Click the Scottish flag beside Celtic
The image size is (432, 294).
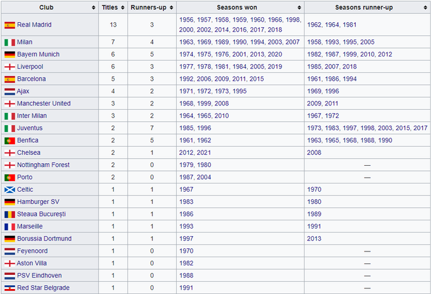coord(10,190)
